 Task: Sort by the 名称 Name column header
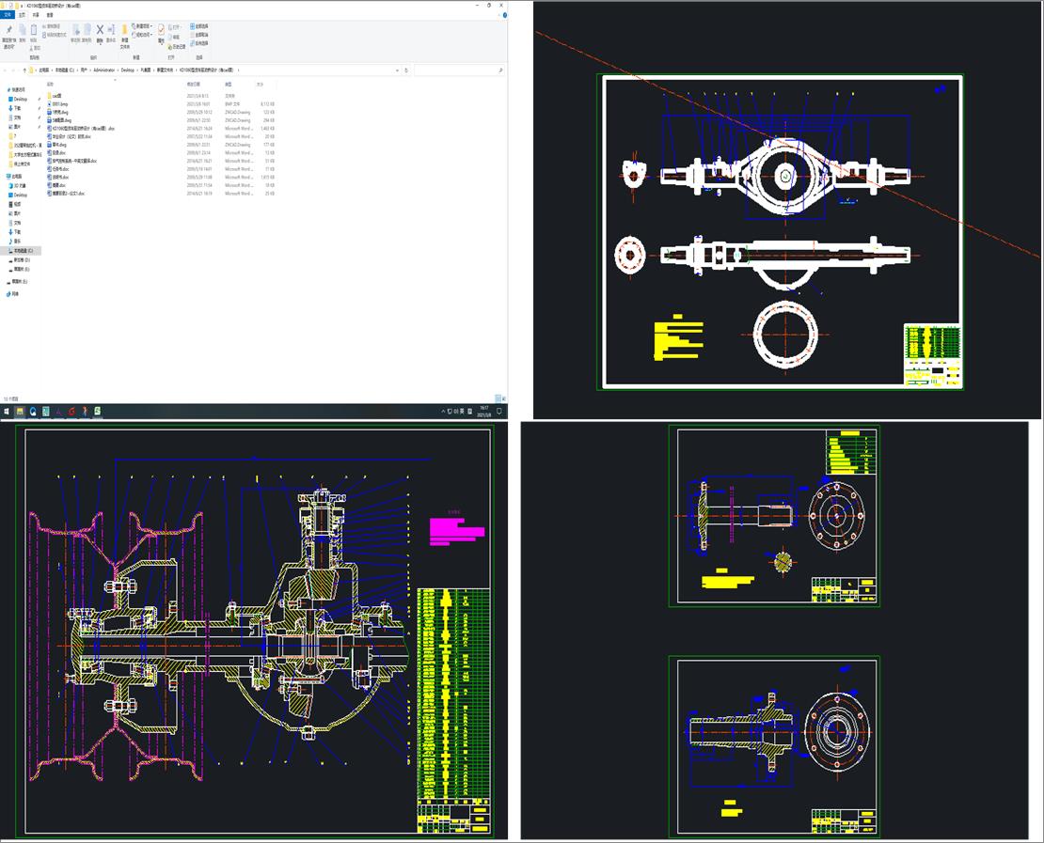coord(51,85)
